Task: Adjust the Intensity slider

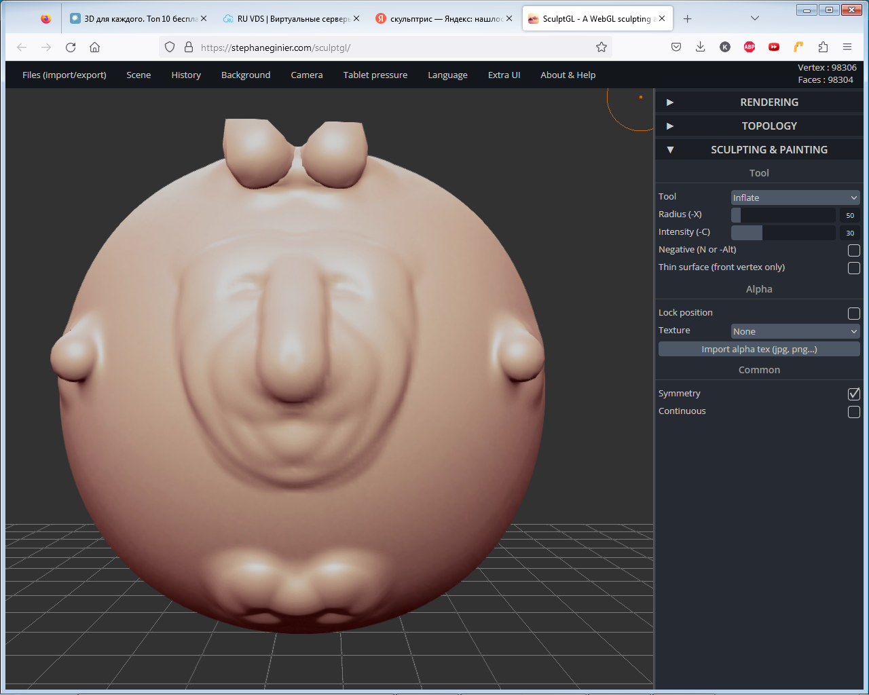Action: coord(783,233)
